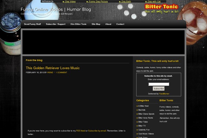Click the Categories sidebar heading
The width and height of the screenshot is (207, 138).
click(x=142, y=100)
